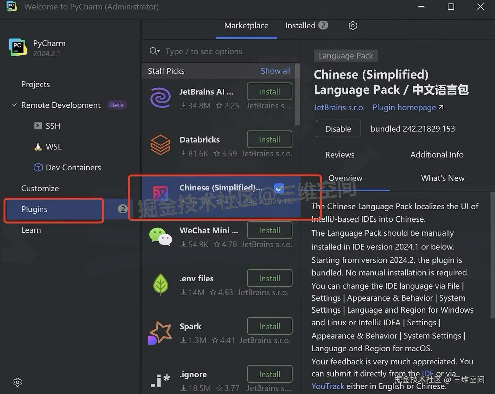The width and height of the screenshot is (495, 394).
Task: Click the PyCharm logo in the sidebar
Action: pyautogui.click(x=17, y=47)
